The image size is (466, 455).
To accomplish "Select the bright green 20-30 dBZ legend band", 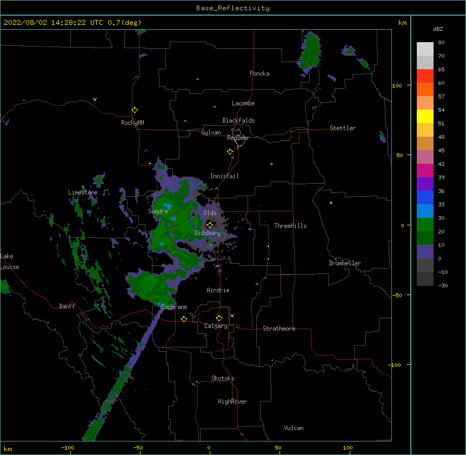I will [x=425, y=225].
